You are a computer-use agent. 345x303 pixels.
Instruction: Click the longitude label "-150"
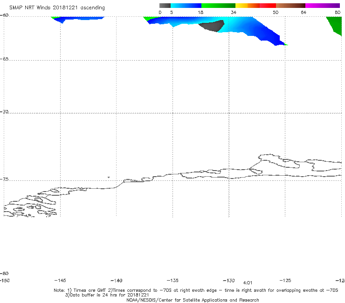tap(5, 281)
